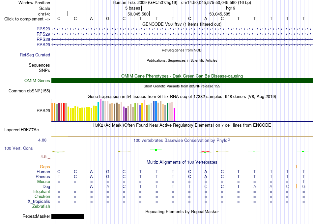Image resolution: width=313 pixels, height=224 pixels.
Task: Click the 'Human' alignment row label
Action: tap(43, 172)
